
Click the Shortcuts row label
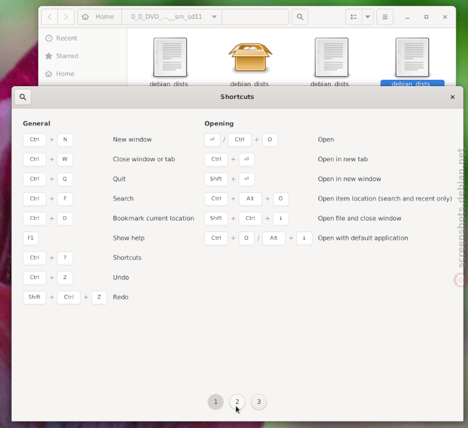[127, 257]
